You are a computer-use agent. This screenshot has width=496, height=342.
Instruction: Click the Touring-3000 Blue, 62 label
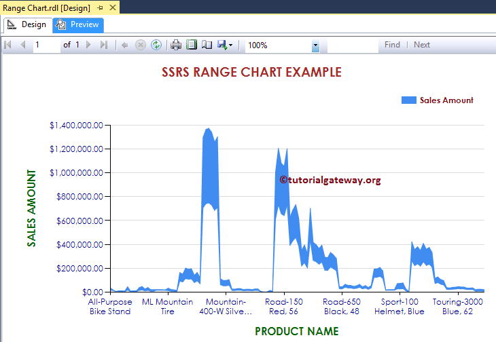[458, 307]
